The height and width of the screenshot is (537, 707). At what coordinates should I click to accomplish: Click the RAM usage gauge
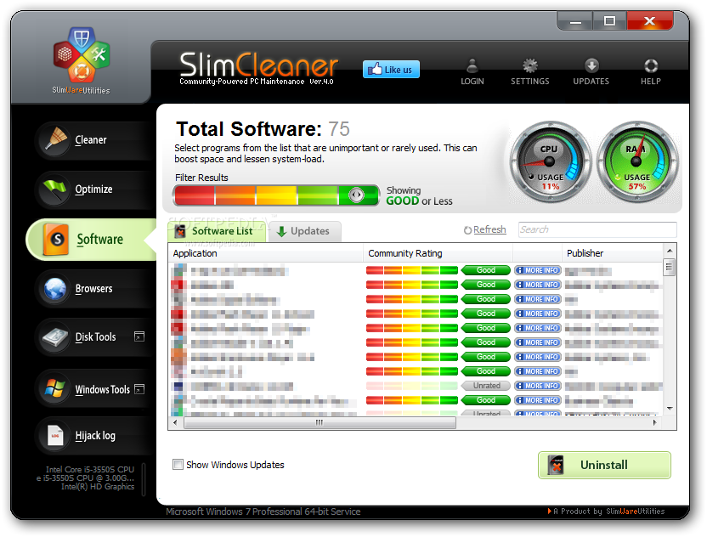coord(636,161)
